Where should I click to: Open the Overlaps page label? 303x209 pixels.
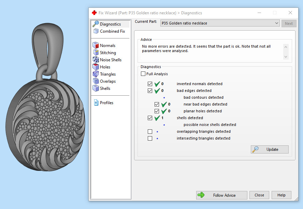[x=108, y=81]
